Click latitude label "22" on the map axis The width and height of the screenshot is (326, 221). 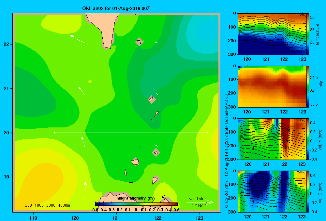coord(6,45)
